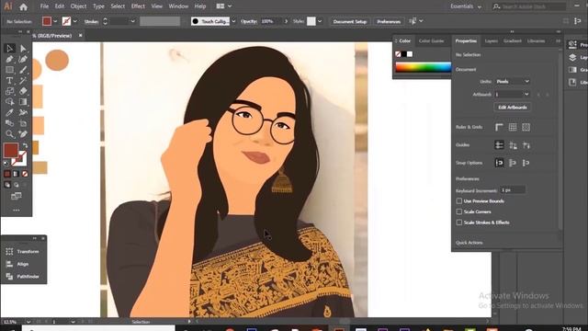Open the zoom level dropdown

coord(28,322)
